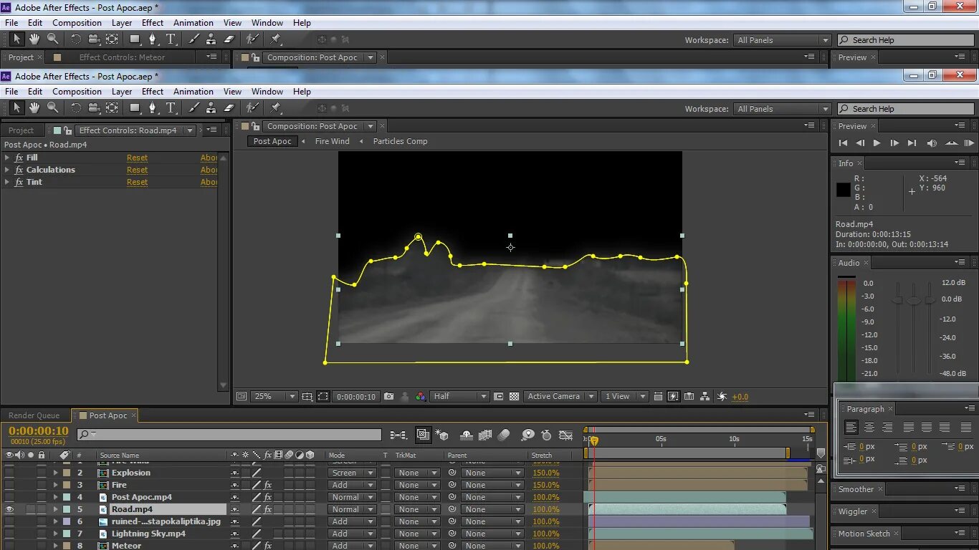Open the Composition Flowchart icon in viewer footer

[705, 396]
